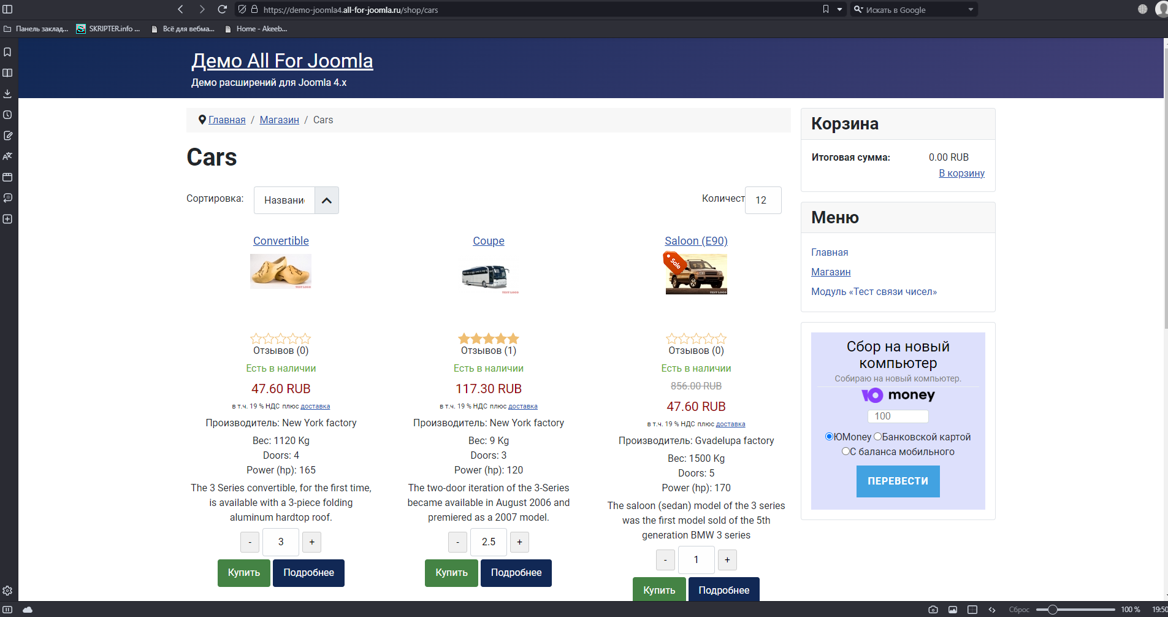Open the Демо All For Joomla site title
The width and height of the screenshot is (1168, 617).
pos(282,61)
